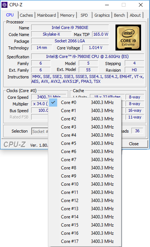Select Core #3 menu entry
Screen dimensions: 150x247
[x=85, y=127]
